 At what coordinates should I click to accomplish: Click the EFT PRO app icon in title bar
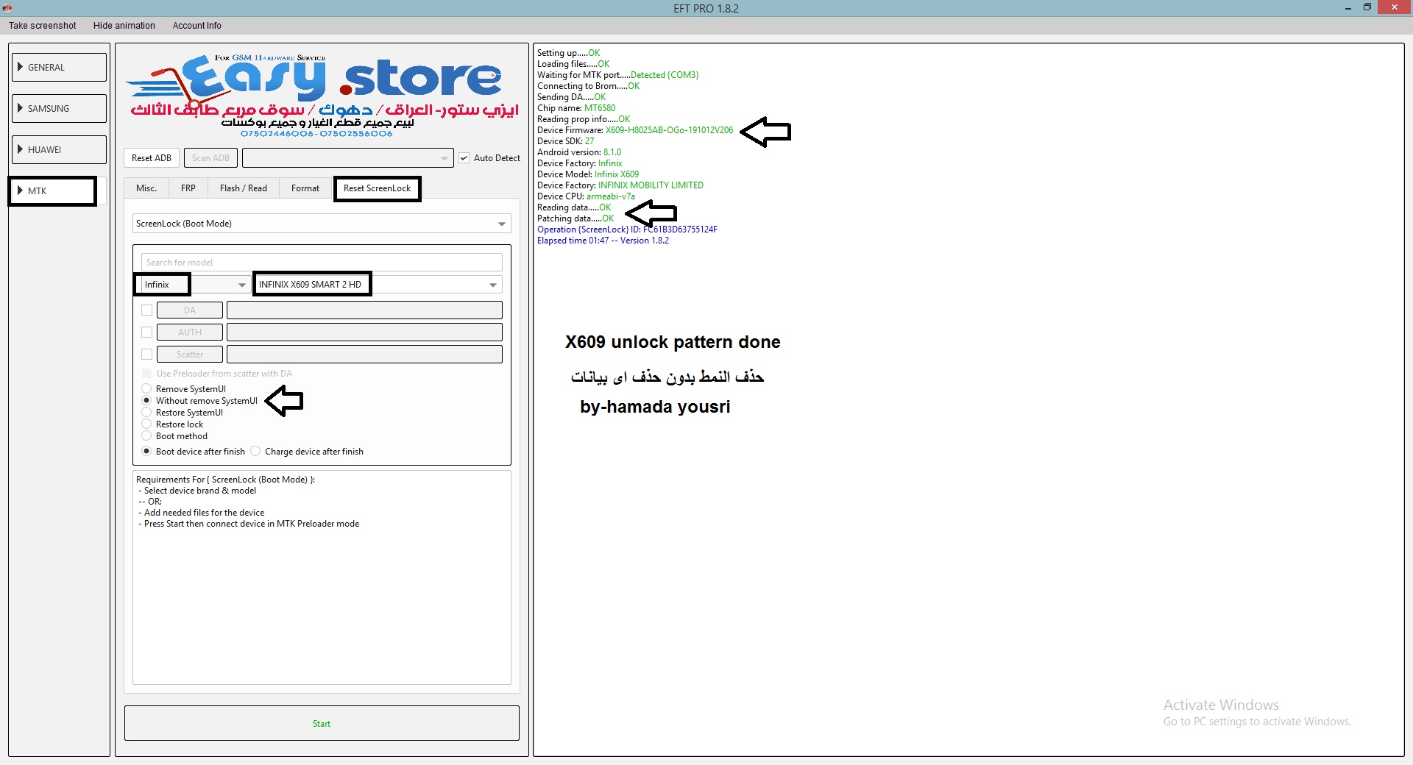point(7,8)
